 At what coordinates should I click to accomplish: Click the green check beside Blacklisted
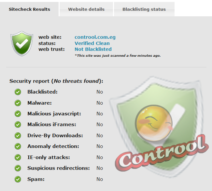click(x=18, y=92)
